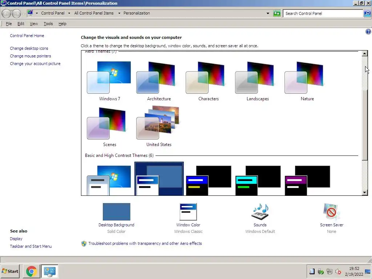Open Troubleshoot problems with transparency link
The width and height of the screenshot is (372, 279).
(x=145, y=243)
